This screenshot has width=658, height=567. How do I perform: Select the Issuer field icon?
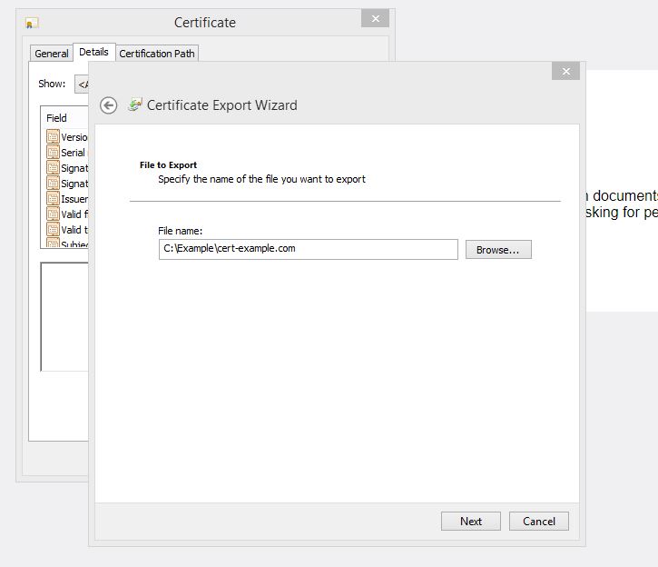(54, 199)
